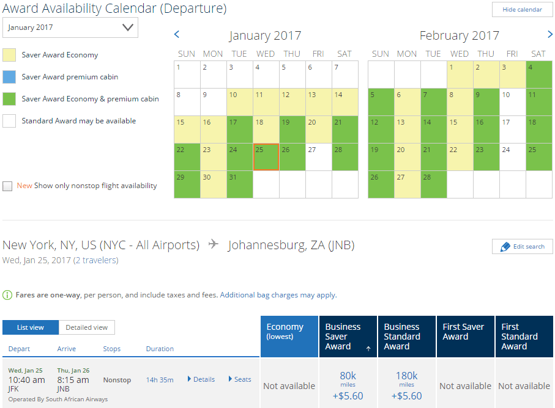Select the List view tab
The width and height of the screenshot is (555, 408).
pos(31,327)
